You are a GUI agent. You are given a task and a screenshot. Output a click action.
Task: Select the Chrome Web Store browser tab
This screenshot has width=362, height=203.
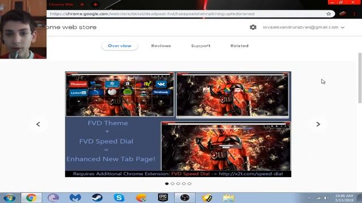[62, 5]
